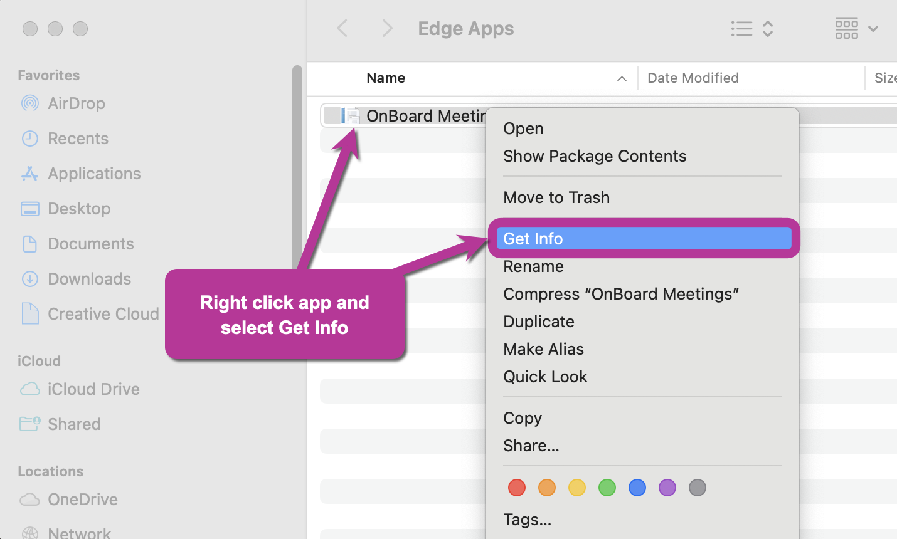Open iCloud Drive cloud icon
Screen dimensions: 897x539
[x=30, y=389]
